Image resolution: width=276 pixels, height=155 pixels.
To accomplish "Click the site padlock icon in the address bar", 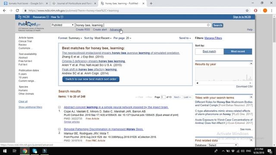I will [25, 10].
